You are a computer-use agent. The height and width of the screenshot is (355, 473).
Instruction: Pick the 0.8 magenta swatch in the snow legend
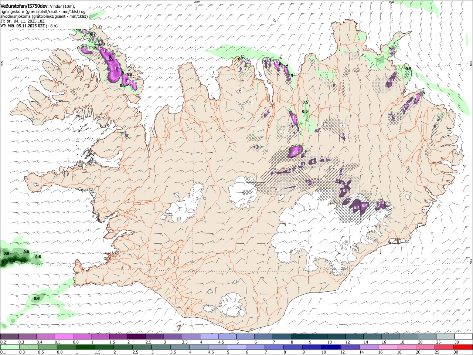coord(82,337)
